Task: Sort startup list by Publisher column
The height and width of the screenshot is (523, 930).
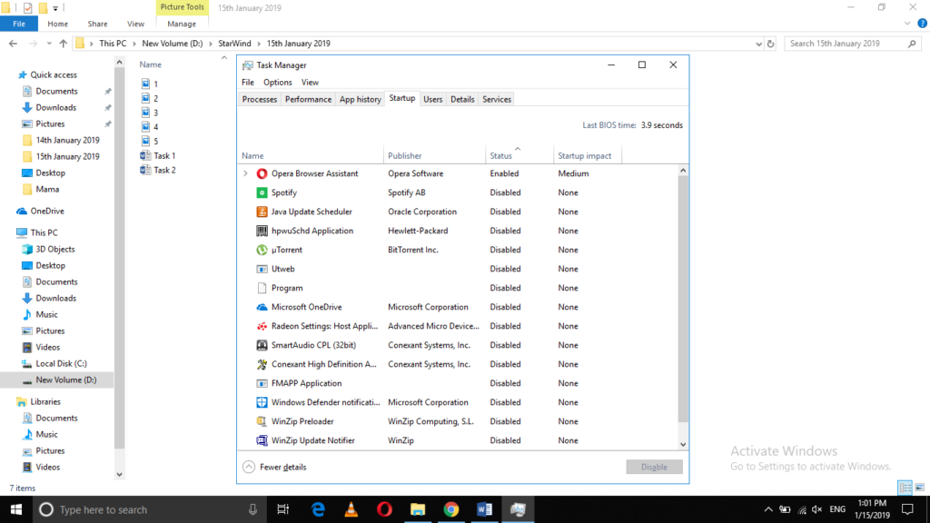Action: click(434, 155)
